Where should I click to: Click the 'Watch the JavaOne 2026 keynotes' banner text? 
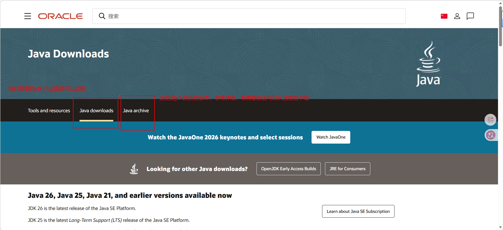coord(225,137)
